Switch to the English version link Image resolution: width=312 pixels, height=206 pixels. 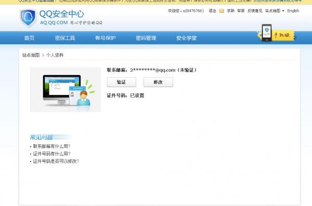pyautogui.click(x=293, y=11)
